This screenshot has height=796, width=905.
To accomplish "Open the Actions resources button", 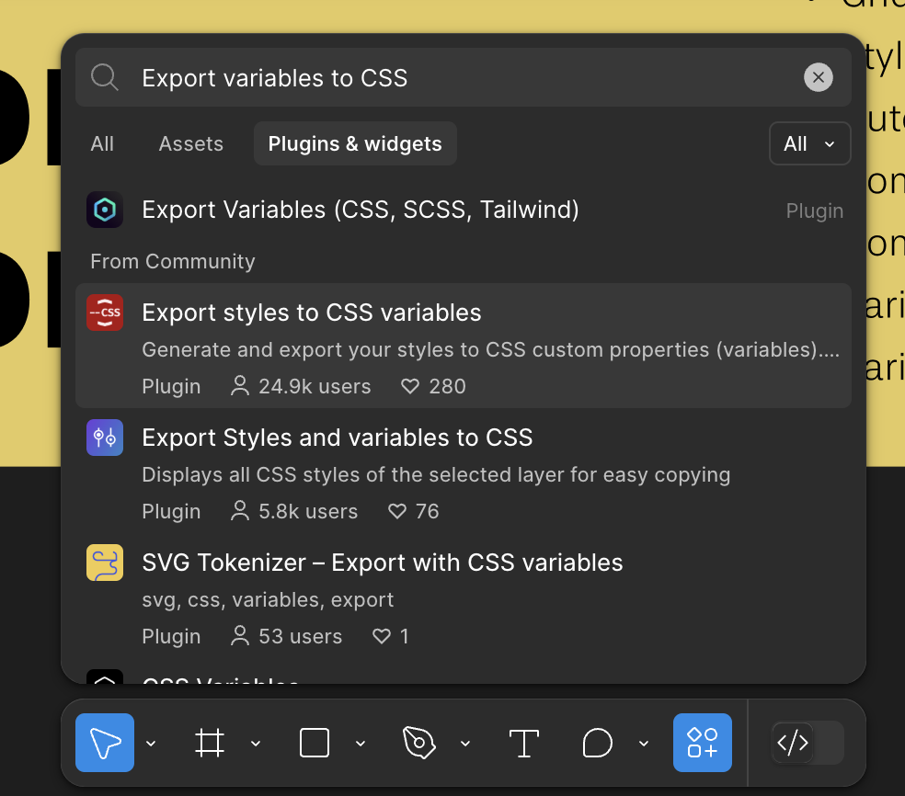I will point(703,743).
